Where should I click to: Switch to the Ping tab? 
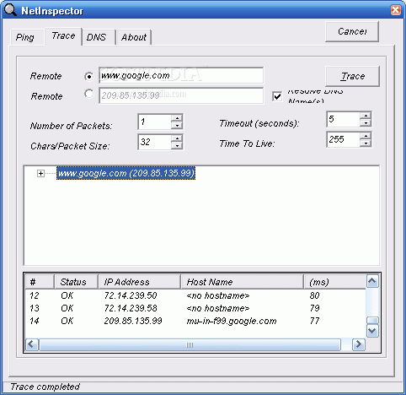(26, 37)
